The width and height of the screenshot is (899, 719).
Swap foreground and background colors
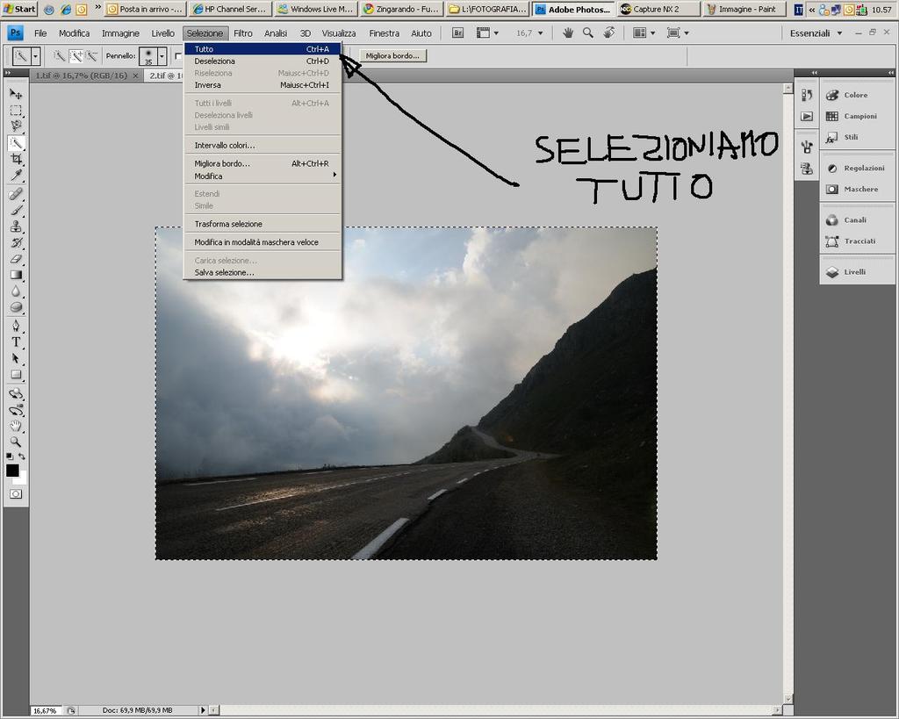tap(22, 457)
